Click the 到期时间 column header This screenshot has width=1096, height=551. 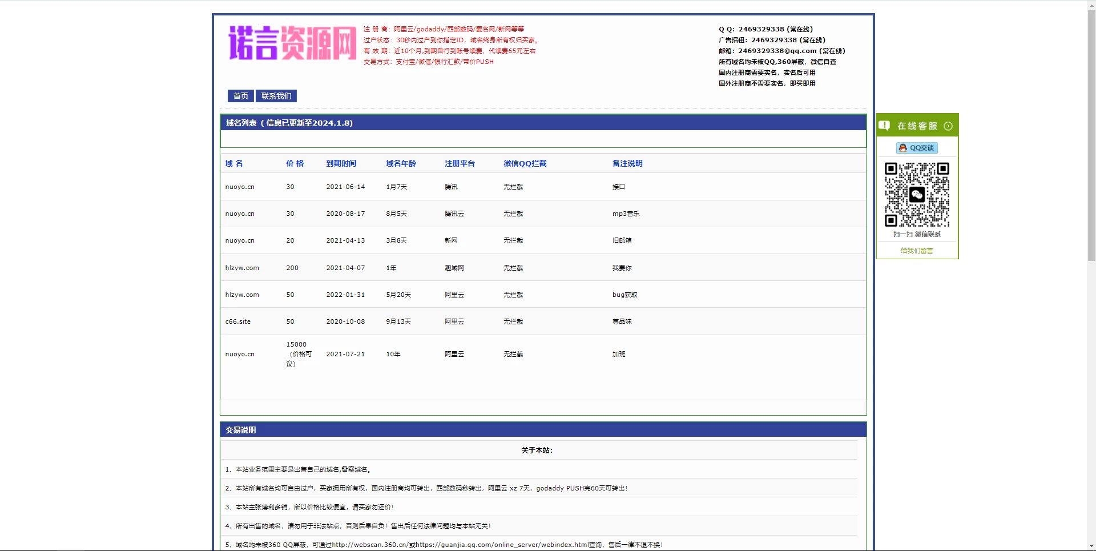click(341, 163)
